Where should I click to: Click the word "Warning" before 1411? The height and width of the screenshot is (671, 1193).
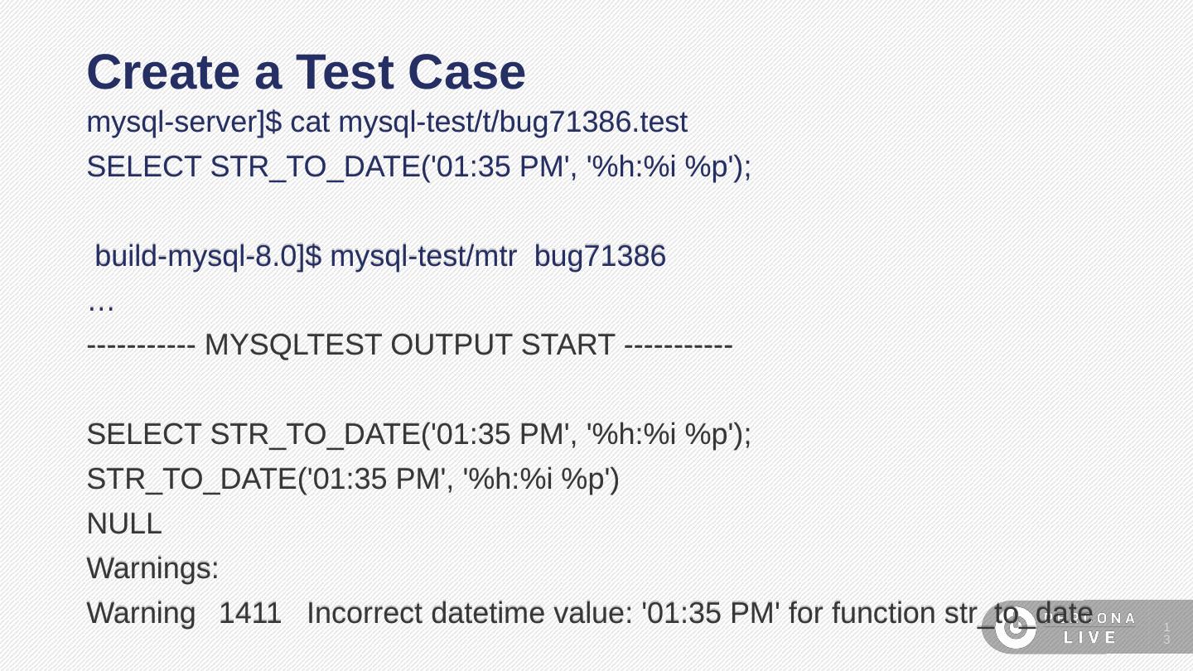pyautogui.click(x=141, y=614)
